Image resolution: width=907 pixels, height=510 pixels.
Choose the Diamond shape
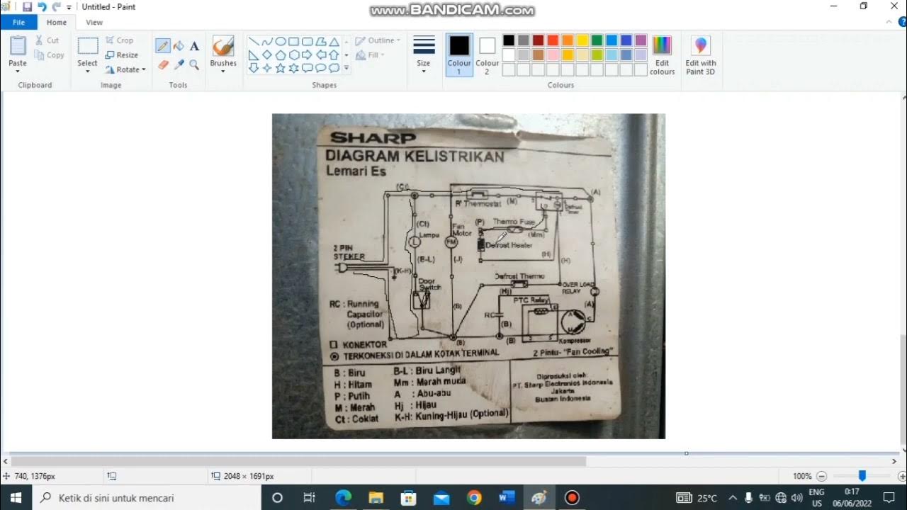pos(267,55)
